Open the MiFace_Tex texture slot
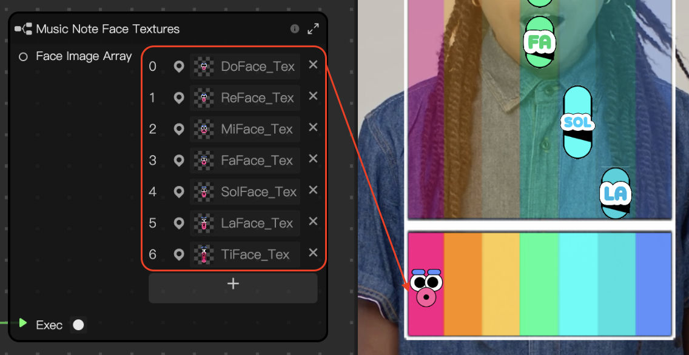689x355 pixels. (245, 130)
